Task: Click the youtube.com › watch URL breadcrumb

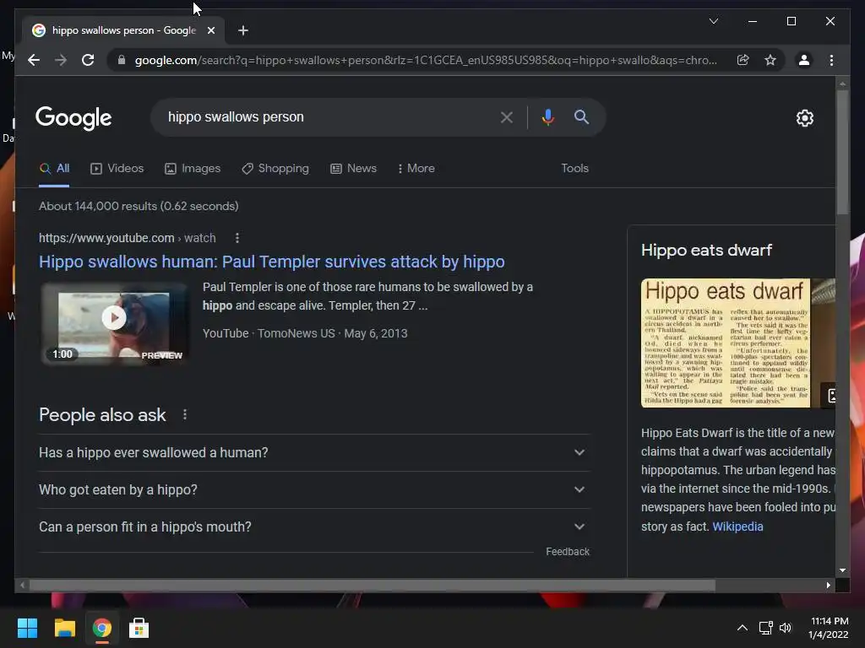Action: [x=128, y=238]
